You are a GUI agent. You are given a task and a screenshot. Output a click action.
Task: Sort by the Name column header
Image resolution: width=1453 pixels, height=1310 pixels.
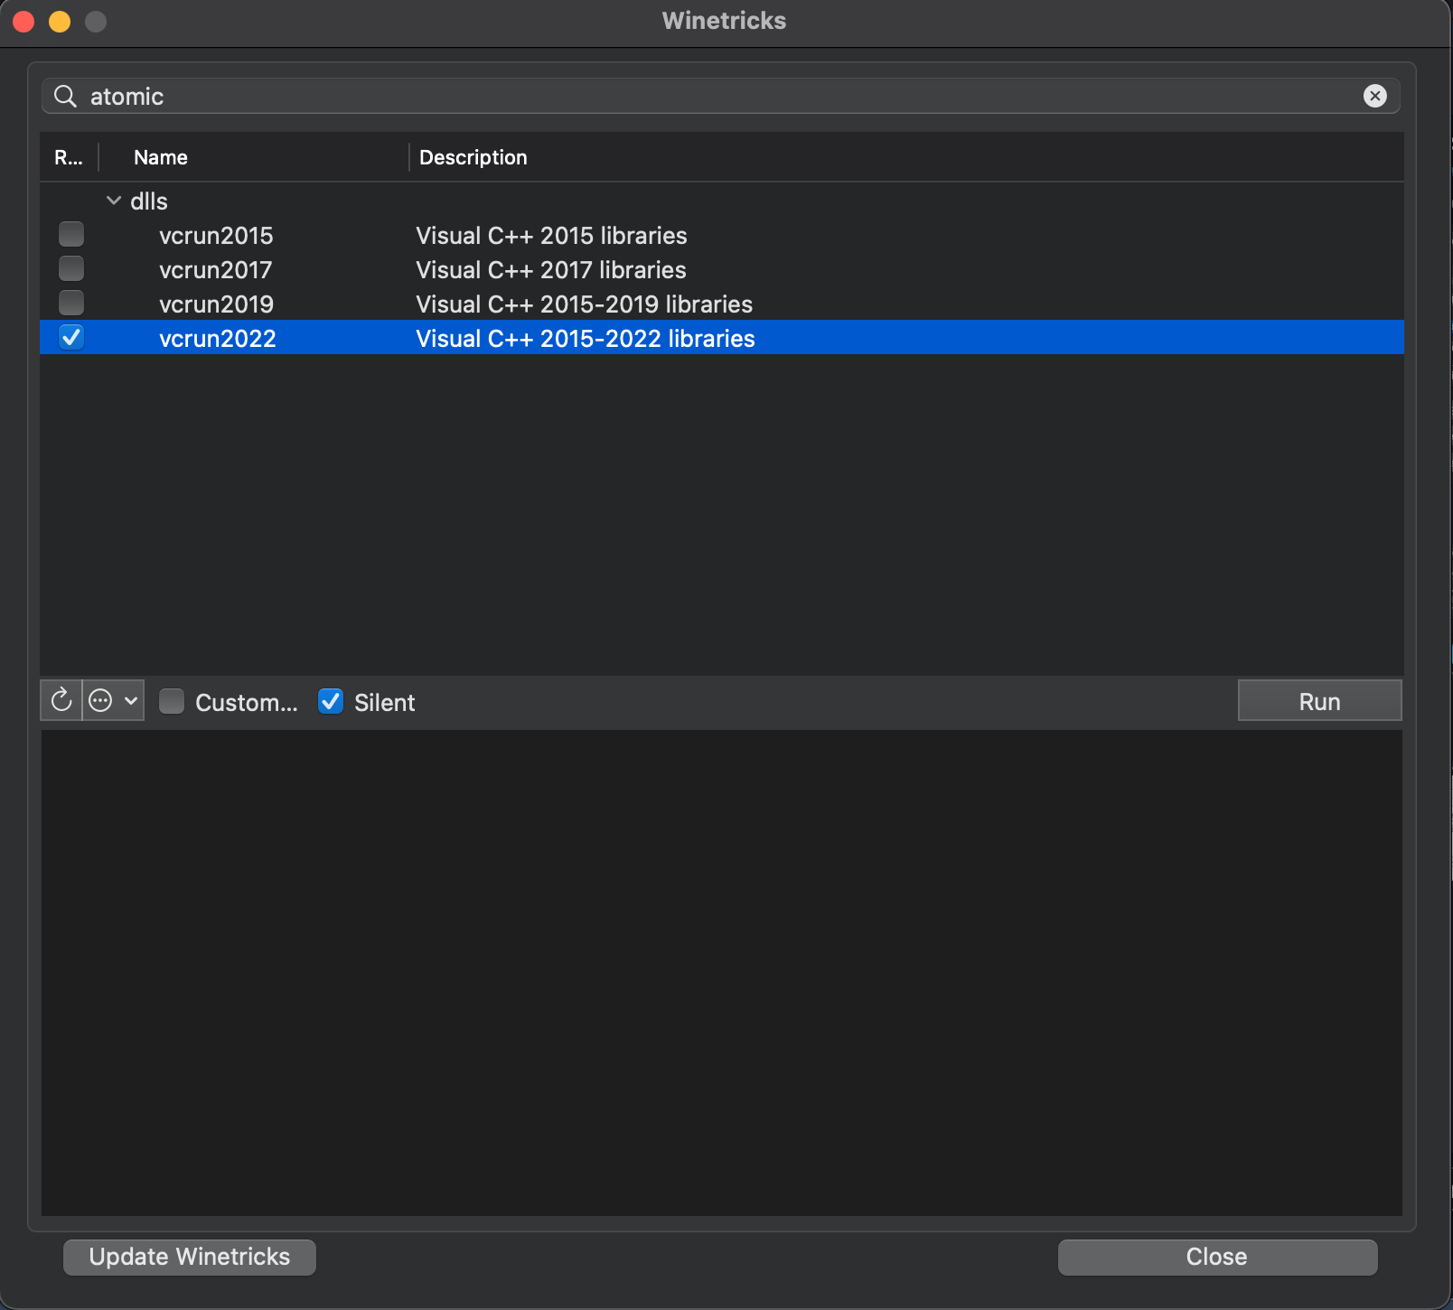pyautogui.click(x=161, y=157)
